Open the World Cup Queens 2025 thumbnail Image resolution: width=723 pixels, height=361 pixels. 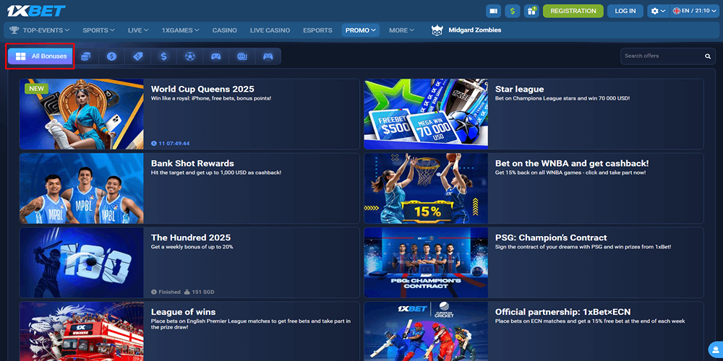click(x=82, y=113)
